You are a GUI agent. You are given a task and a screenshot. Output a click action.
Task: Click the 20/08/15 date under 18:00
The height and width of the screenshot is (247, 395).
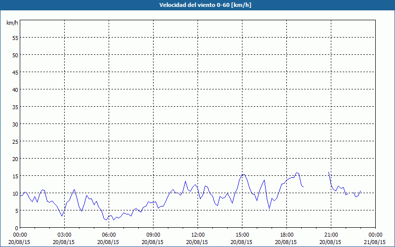click(286, 242)
